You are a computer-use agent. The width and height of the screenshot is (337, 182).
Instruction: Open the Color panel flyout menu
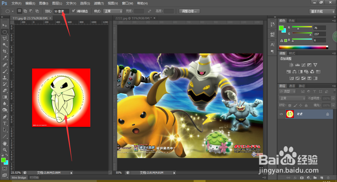tap(334, 21)
